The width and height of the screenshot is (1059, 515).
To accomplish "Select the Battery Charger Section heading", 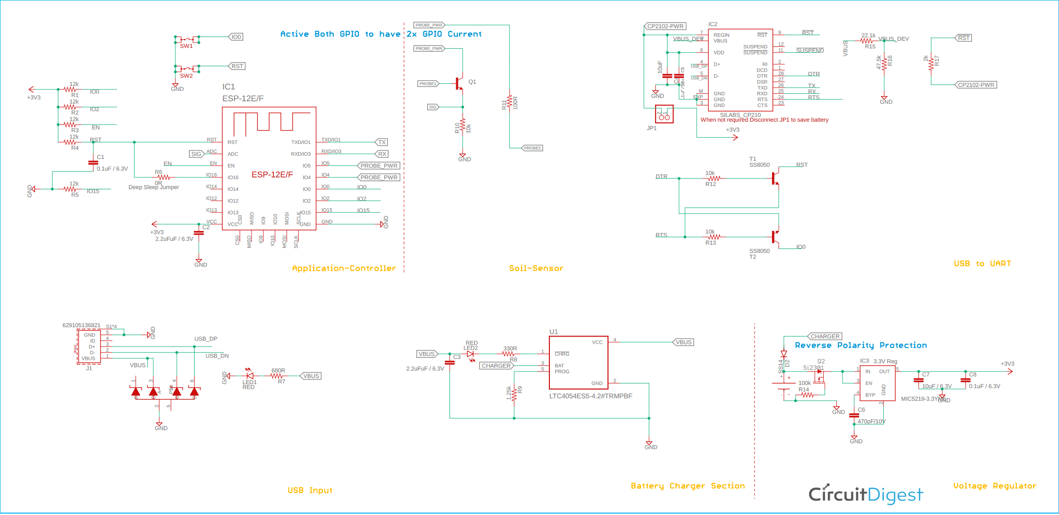I will tap(688, 486).
